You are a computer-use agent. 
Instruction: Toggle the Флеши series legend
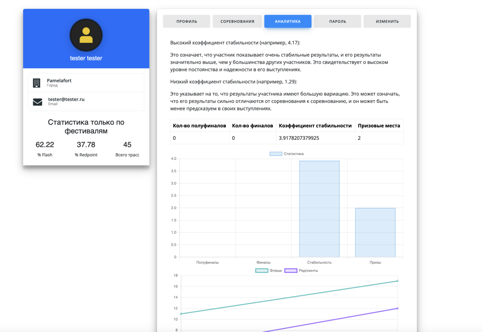coord(269,271)
